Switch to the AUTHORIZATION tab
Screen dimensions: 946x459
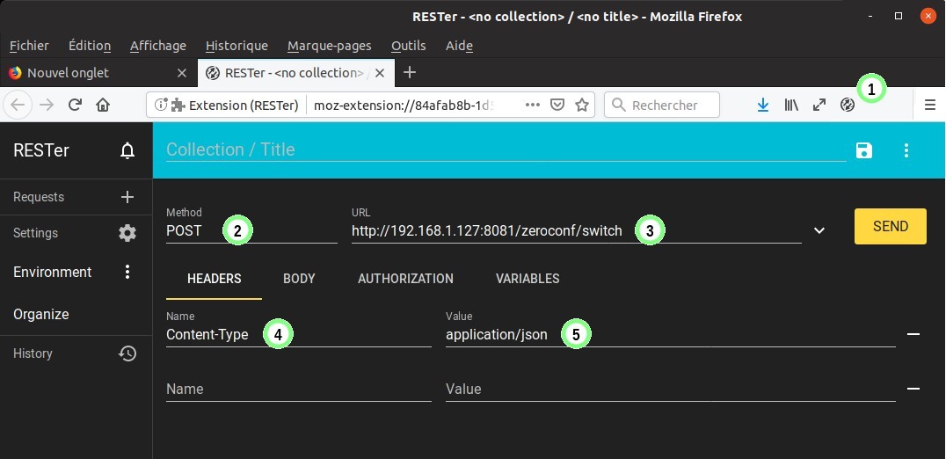[x=405, y=278]
